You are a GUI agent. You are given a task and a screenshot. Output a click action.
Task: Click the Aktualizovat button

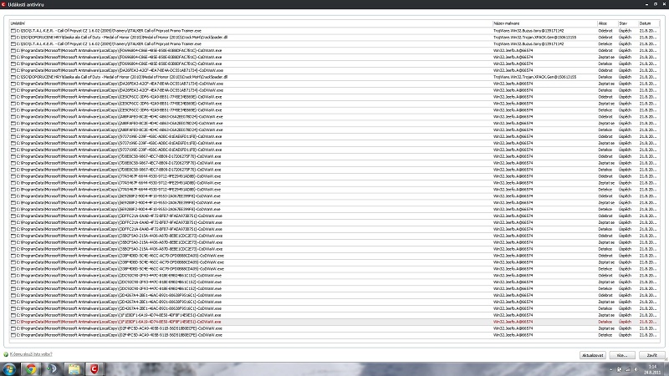[x=592, y=355]
